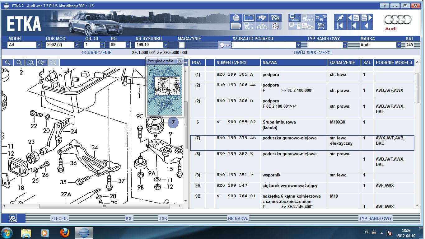
Task: Click the KSI button
Action: tap(129, 218)
